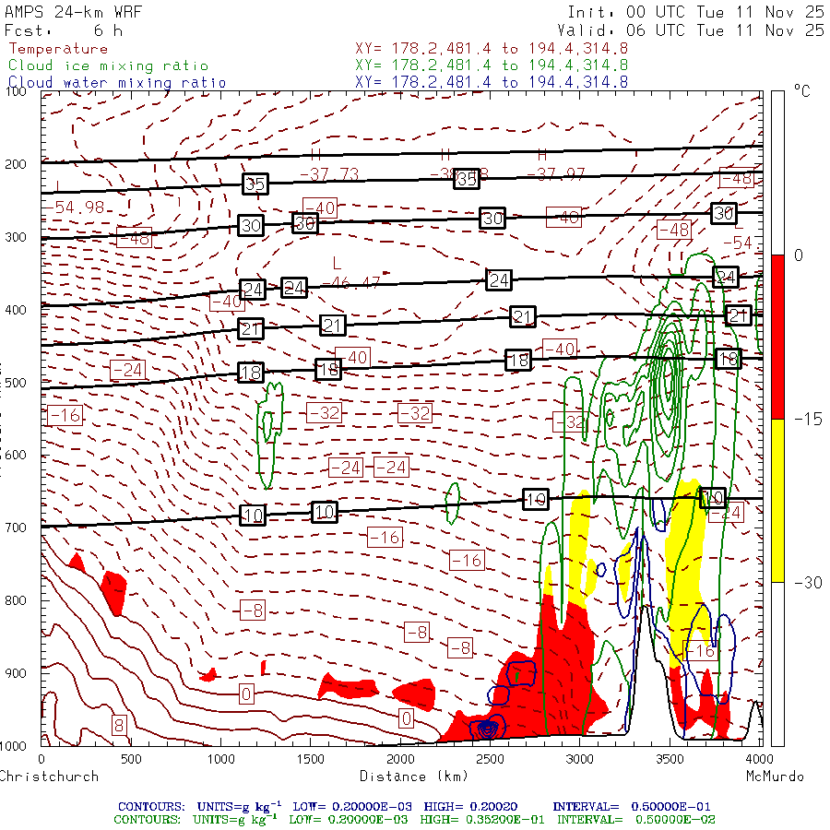Click the blue 'Cloud water mixing ratio' label
Image resolution: width=830 pixels, height=830 pixels.
117,83
